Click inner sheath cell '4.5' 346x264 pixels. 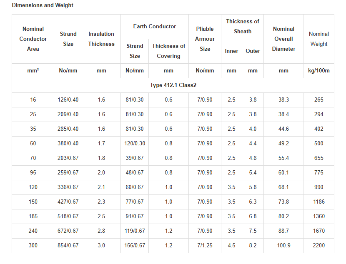(231, 245)
